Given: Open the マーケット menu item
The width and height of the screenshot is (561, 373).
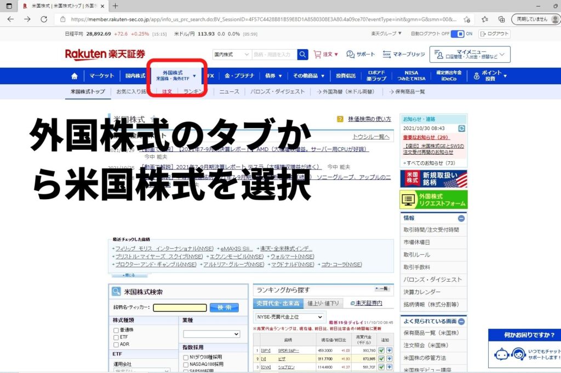Looking at the screenshot, I should (101, 75).
